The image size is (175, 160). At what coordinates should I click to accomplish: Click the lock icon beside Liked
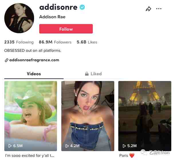pyautogui.click(x=87, y=74)
